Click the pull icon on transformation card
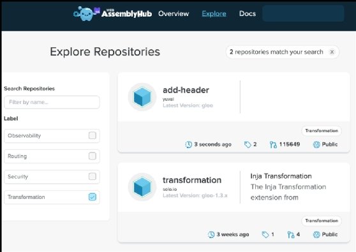Image resolution: width=356 pixels, height=252 pixels. (x=291, y=235)
